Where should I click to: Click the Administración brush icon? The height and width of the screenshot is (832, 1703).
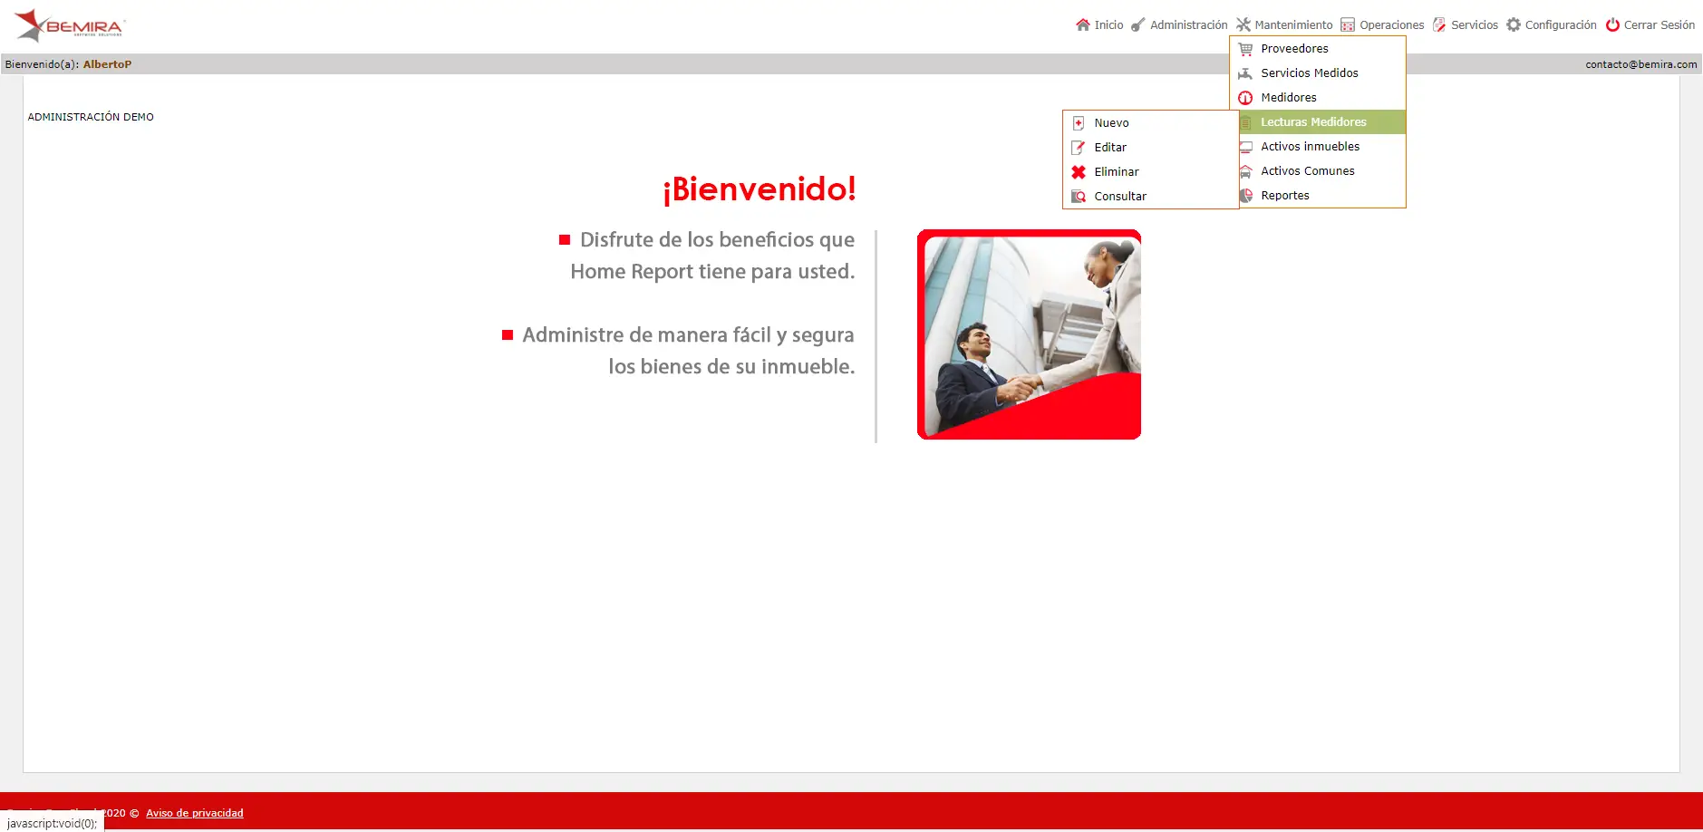point(1138,24)
